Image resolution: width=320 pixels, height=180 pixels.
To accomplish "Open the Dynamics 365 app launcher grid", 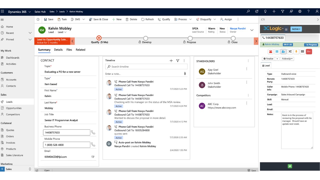I will point(2,11).
